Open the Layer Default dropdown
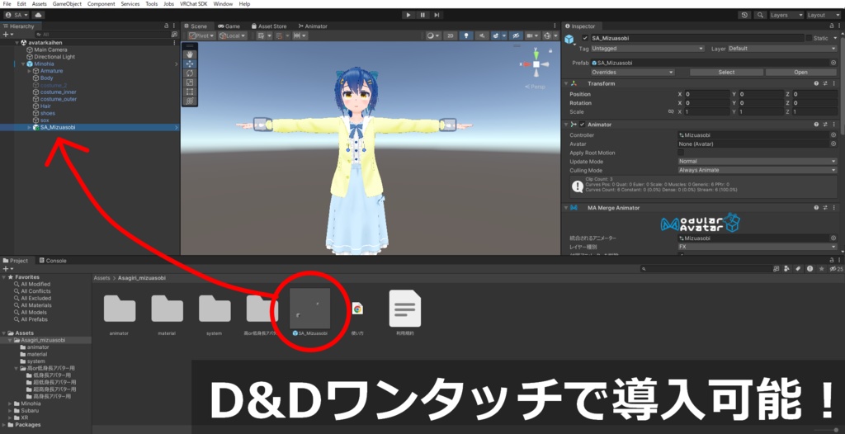Viewport: 845px width, 434px height. pos(782,49)
